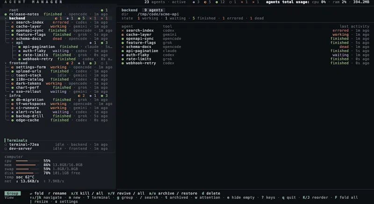
Task: Click the finished dot beside backup-drill
Action: point(13,116)
